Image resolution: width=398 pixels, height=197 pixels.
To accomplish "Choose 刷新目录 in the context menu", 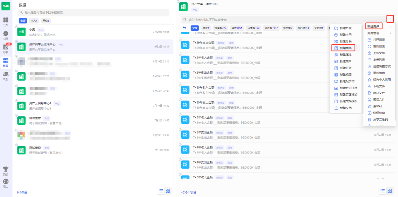I will pyautogui.click(x=379, y=46).
